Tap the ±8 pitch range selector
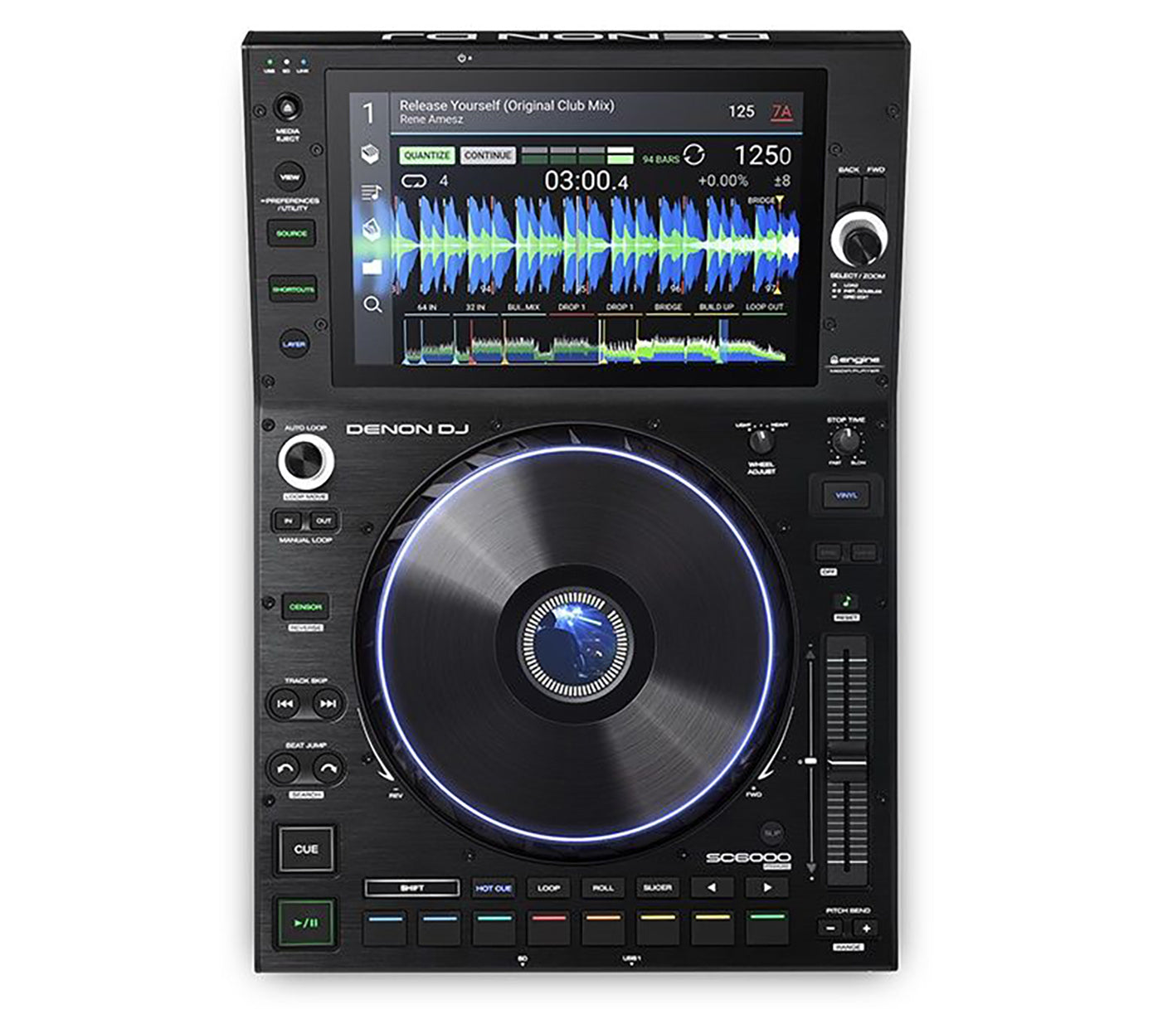The height and width of the screenshot is (1009, 1153). click(781, 181)
